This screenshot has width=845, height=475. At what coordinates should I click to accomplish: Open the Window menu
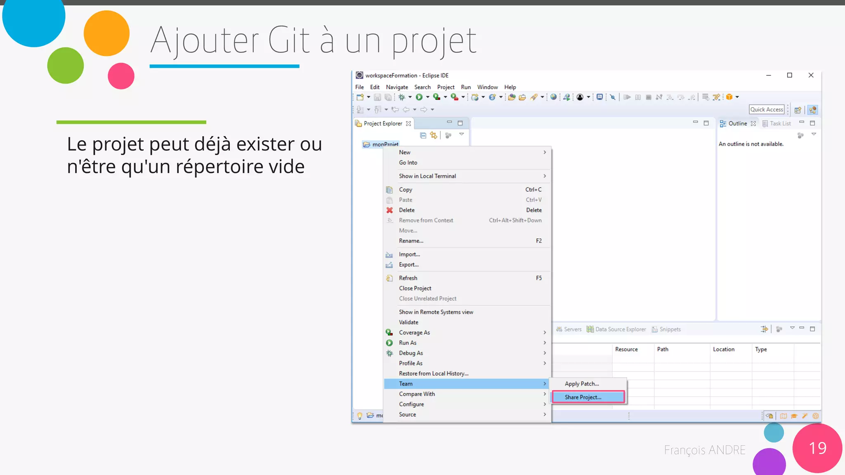(487, 87)
